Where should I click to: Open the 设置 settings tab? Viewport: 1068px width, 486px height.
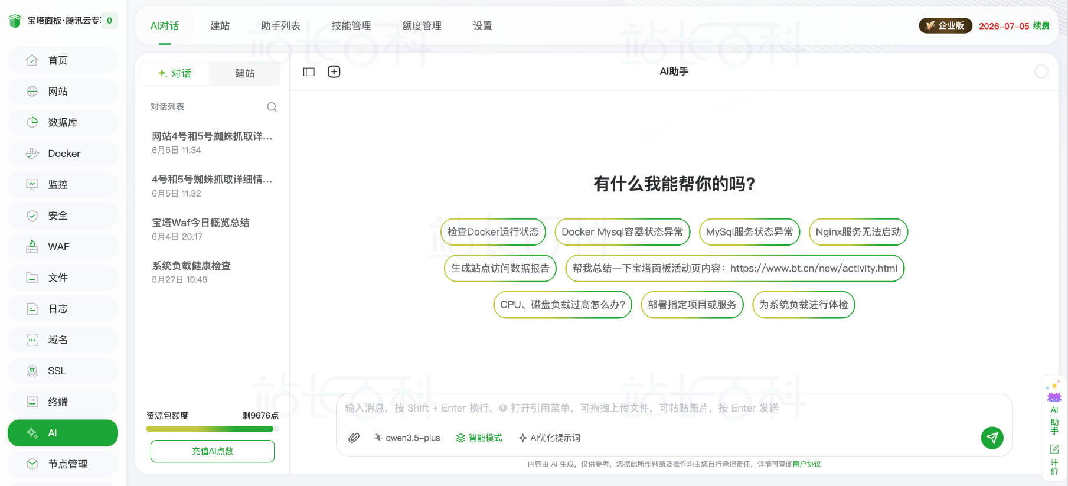(x=482, y=26)
